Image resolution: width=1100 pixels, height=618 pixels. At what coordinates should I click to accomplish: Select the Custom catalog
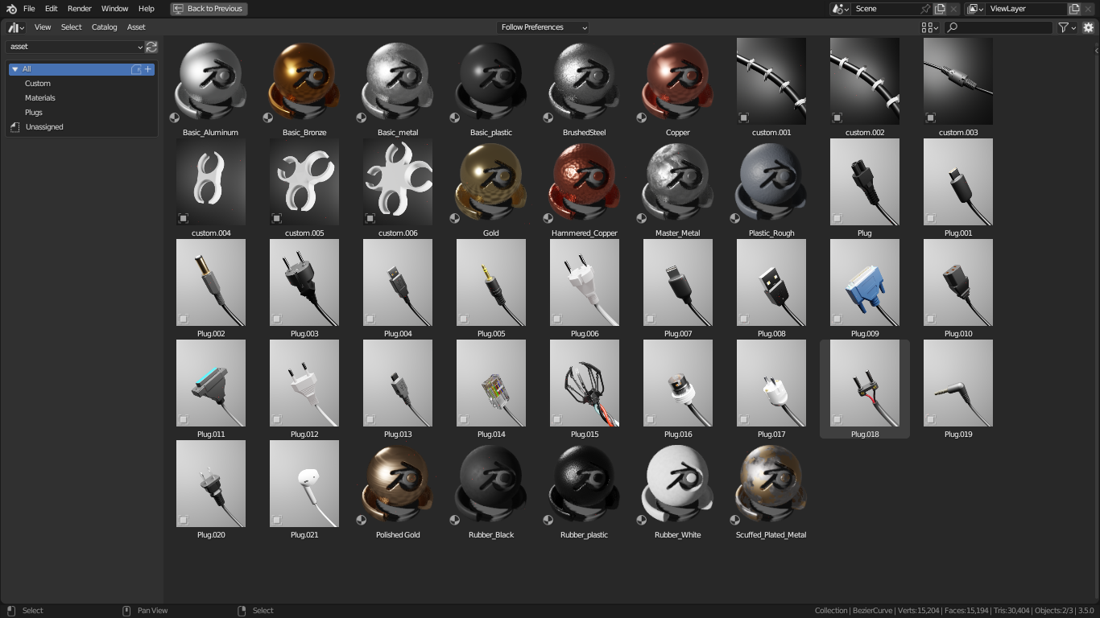pos(37,84)
